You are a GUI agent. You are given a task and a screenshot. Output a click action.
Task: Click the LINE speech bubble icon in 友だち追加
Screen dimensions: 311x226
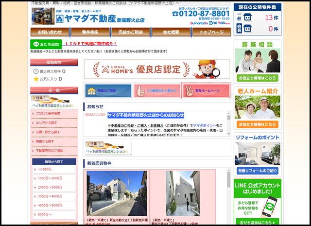pos(36,44)
